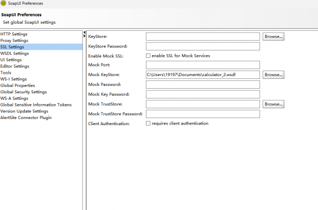Click into the Mock Port field
Viewport: 318px width, 210px height.
(203, 65)
